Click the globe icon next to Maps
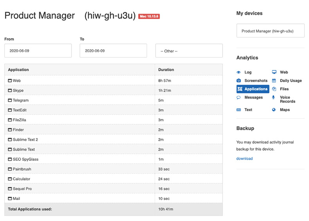This screenshot has height=221, width=309. click(274, 110)
